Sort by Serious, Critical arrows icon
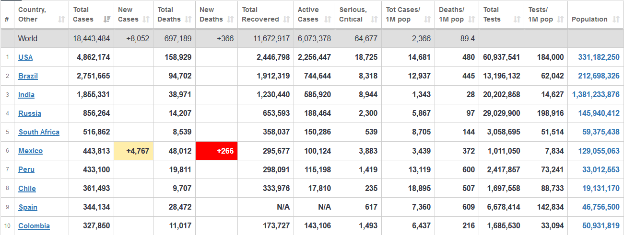The image size is (624, 235). [374, 20]
